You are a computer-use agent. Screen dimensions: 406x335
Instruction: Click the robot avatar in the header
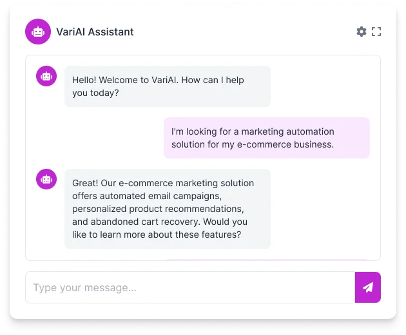[38, 32]
